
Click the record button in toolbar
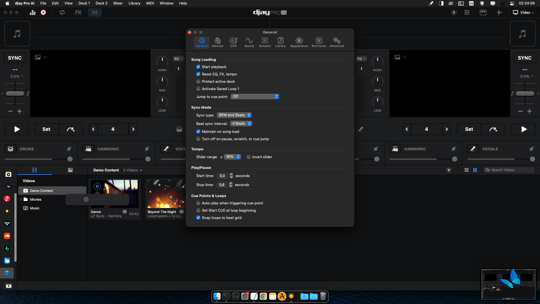(x=43, y=12)
